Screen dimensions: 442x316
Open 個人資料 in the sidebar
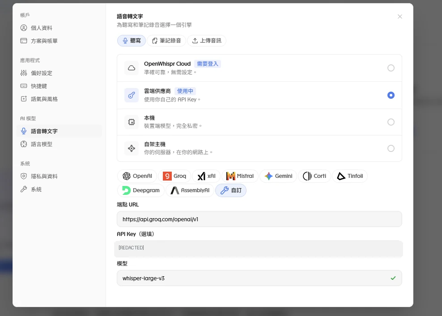pos(59,28)
